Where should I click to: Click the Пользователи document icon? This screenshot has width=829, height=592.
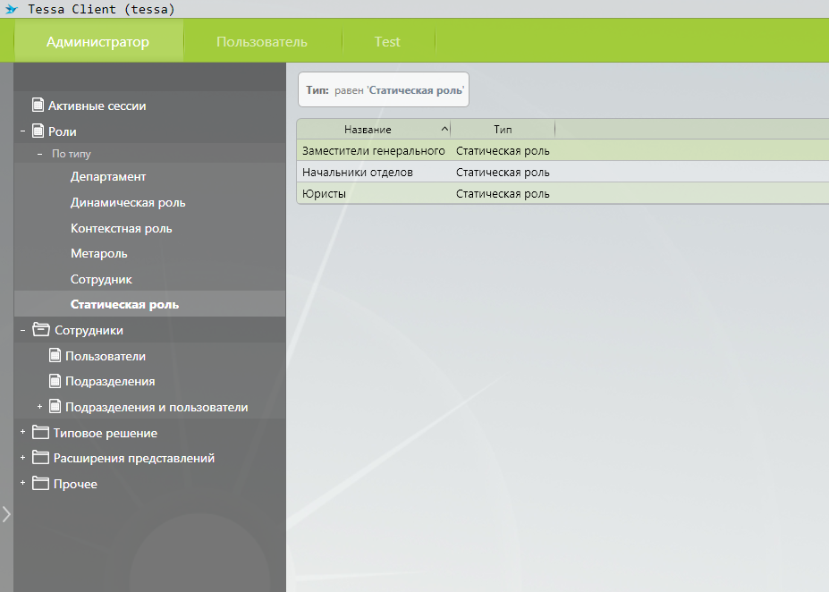point(55,356)
